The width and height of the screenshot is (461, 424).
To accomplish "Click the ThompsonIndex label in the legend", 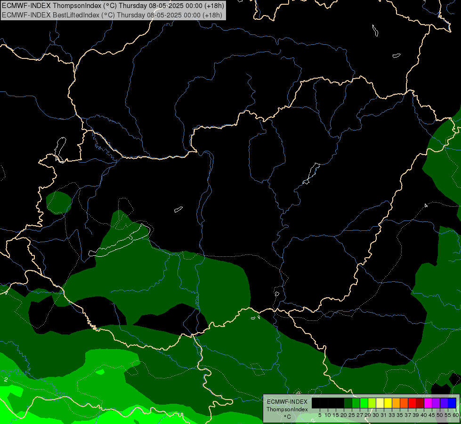I will point(287,409).
